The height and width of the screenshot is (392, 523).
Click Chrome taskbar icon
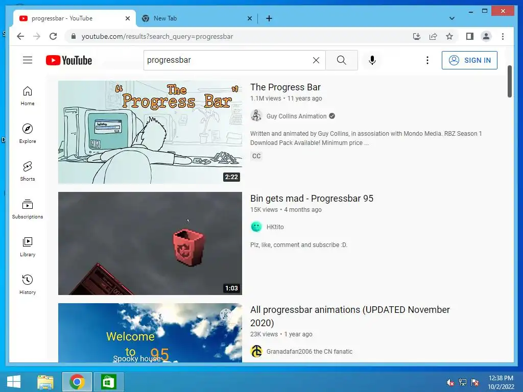(77, 382)
